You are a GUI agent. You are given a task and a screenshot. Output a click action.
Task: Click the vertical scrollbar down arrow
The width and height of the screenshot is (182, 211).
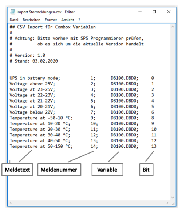tap(173, 198)
